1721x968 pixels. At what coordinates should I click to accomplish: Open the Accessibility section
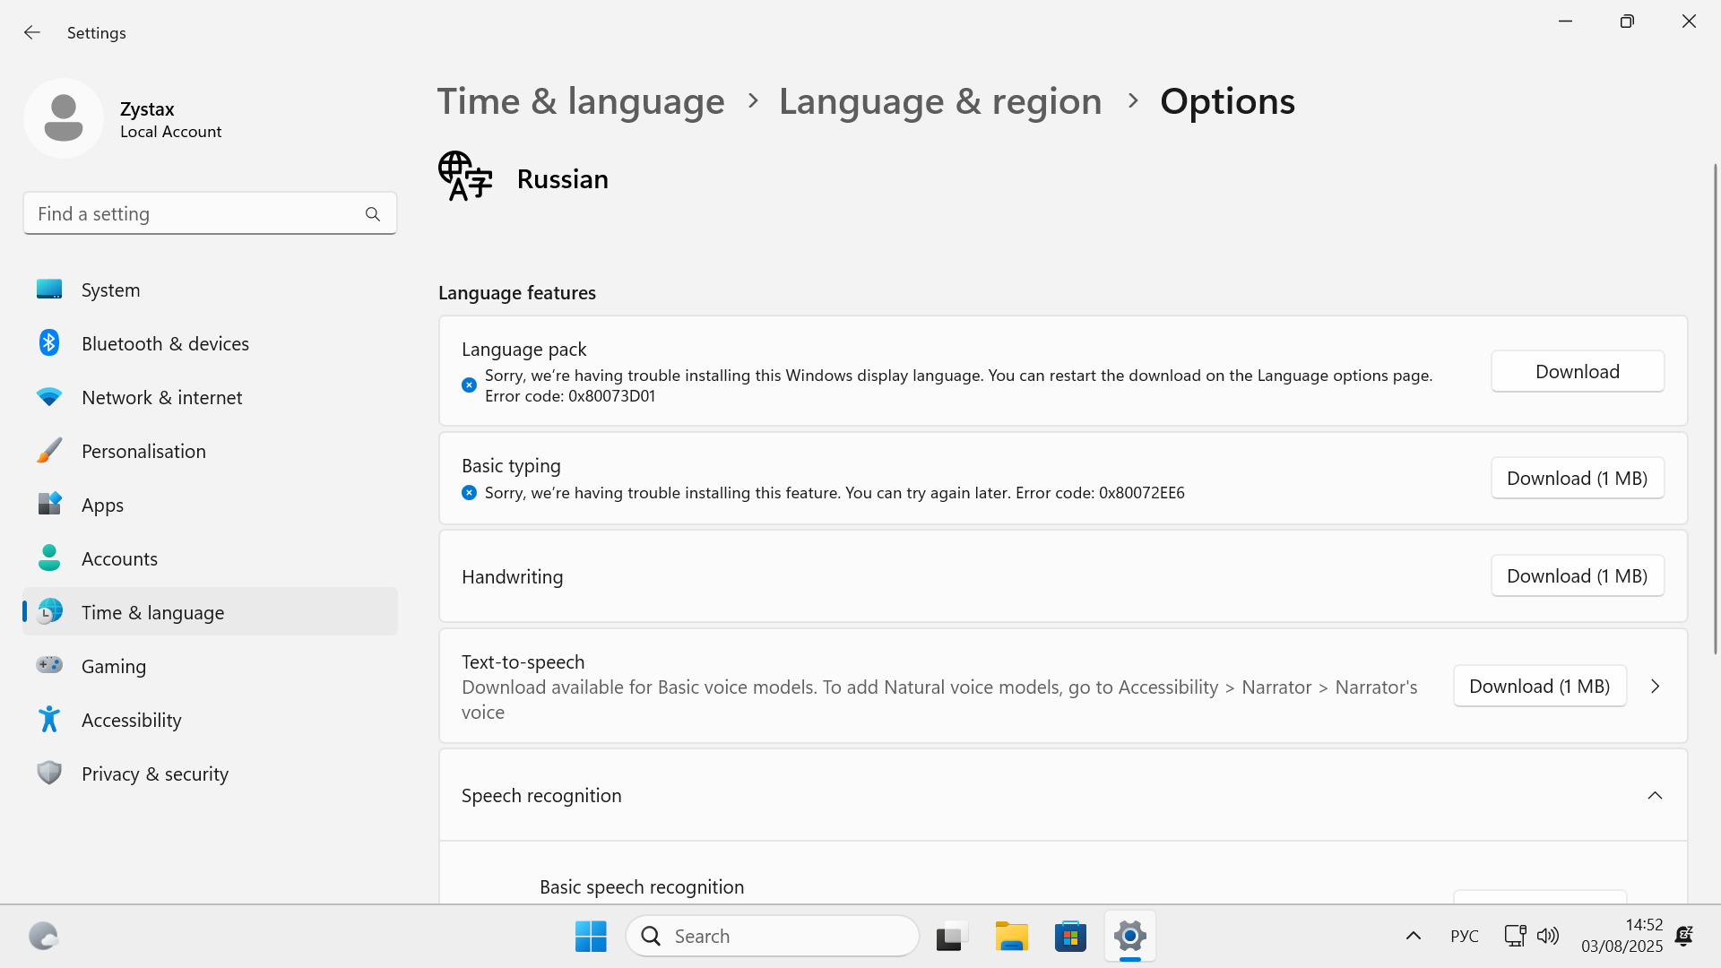131,720
